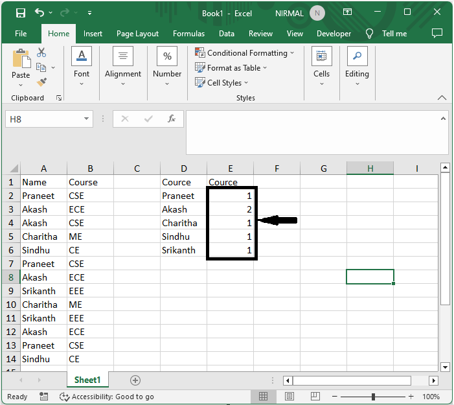Image resolution: width=454 pixels, height=405 pixels.
Task: Switch to the Review tab
Action: [260, 34]
